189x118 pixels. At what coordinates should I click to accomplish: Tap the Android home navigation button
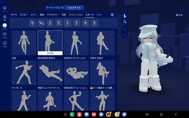tap(161, 114)
